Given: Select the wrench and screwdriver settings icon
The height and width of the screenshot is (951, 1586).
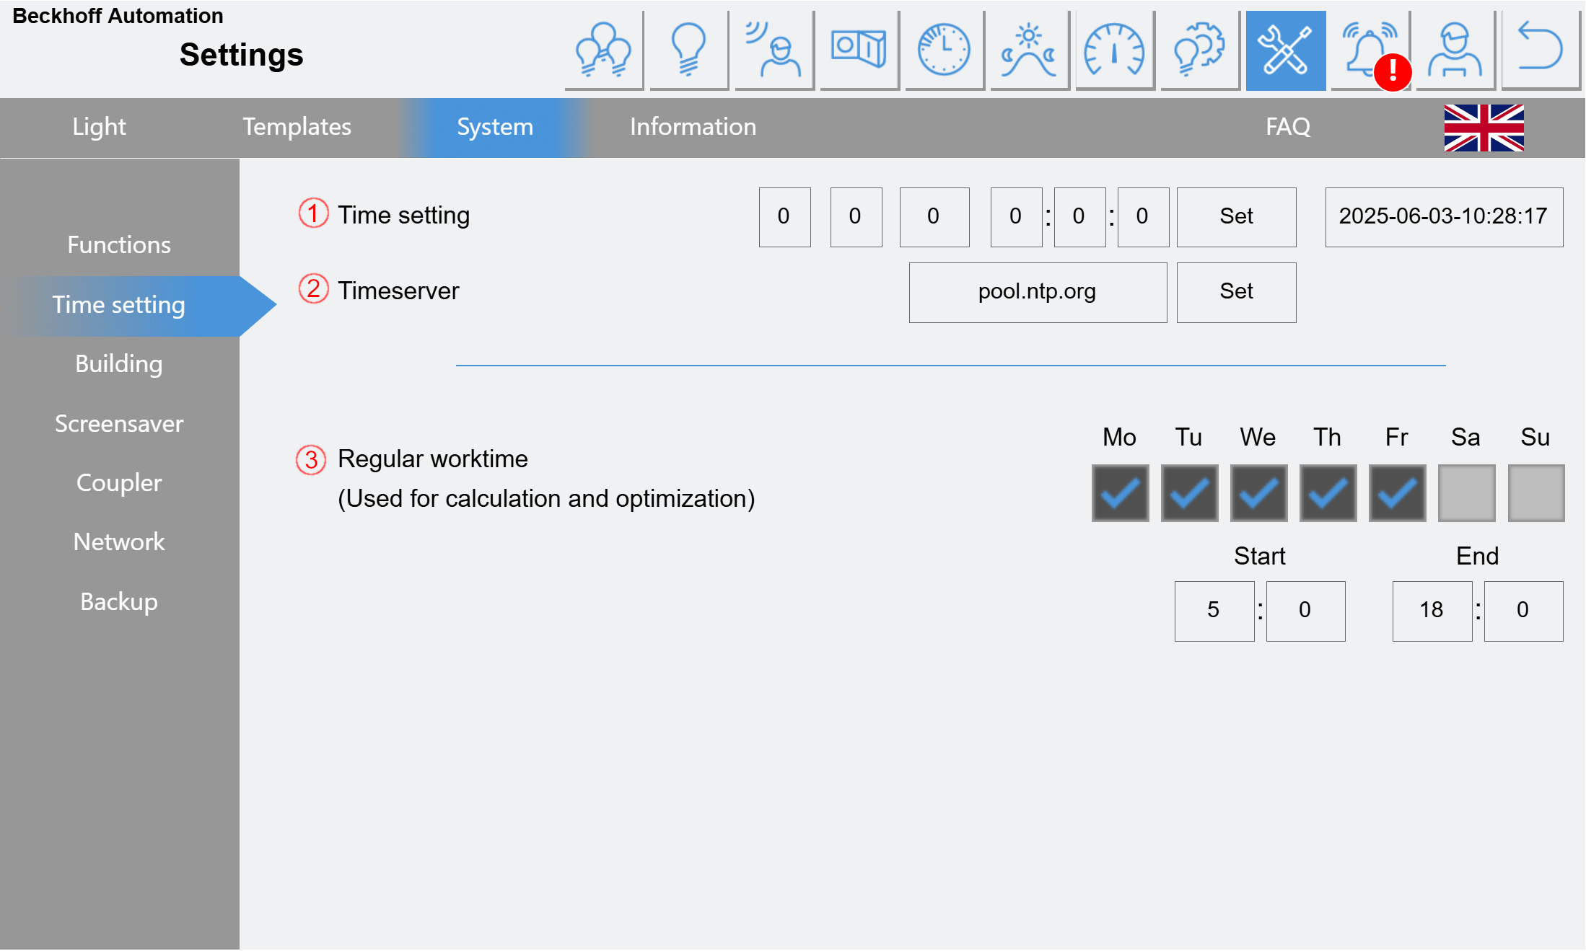Looking at the screenshot, I should tap(1285, 50).
